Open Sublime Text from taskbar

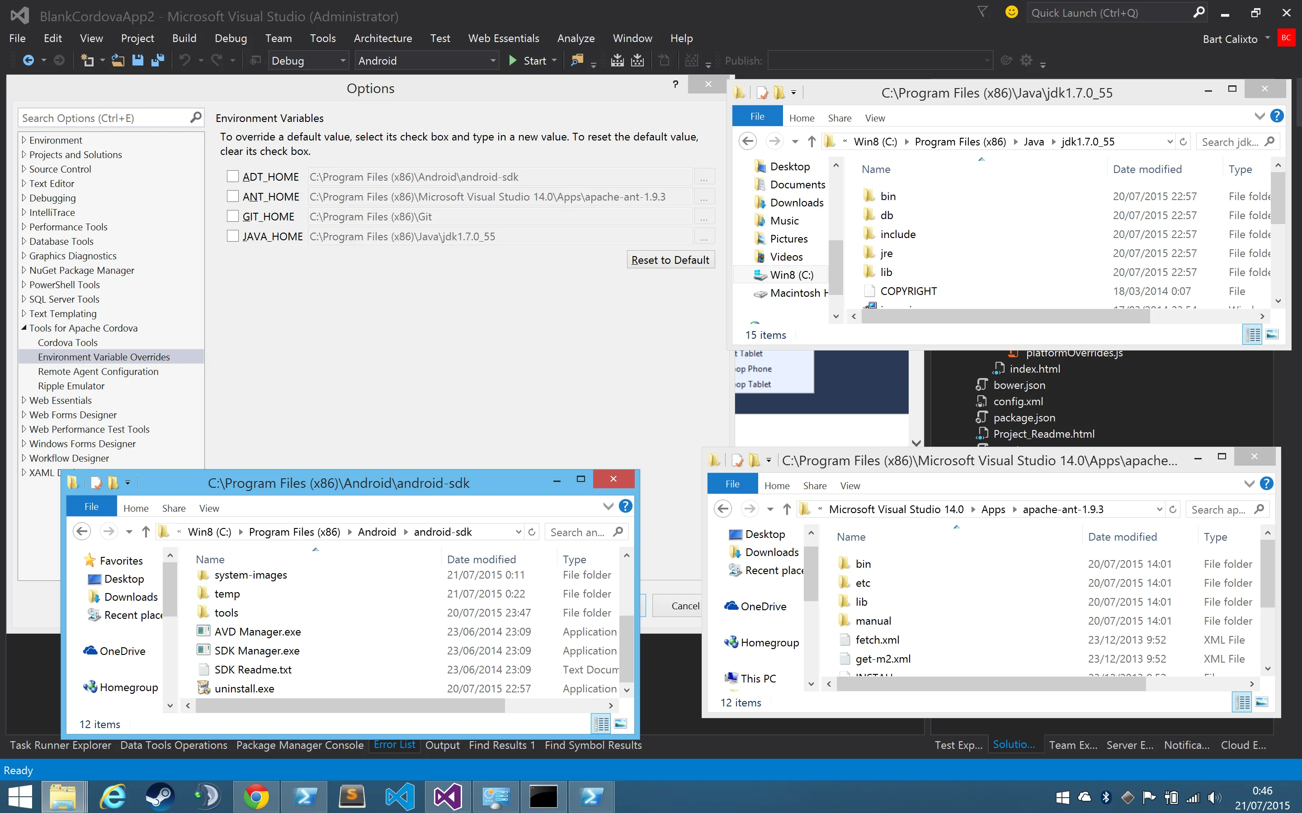pyautogui.click(x=352, y=796)
